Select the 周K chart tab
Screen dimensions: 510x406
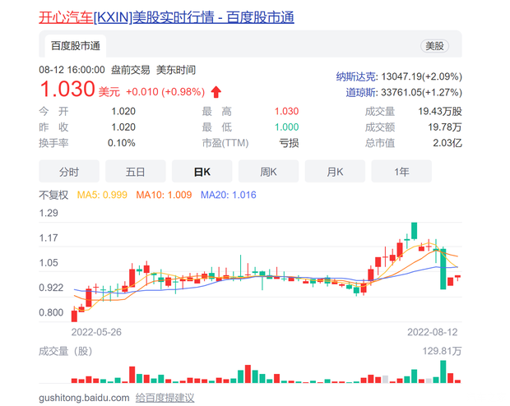(268, 171)
